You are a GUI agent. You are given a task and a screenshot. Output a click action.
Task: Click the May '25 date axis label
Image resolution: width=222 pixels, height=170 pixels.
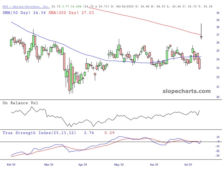119,164
